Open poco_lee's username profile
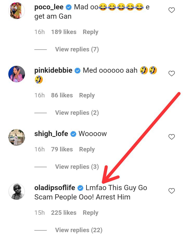 [48, 7]
